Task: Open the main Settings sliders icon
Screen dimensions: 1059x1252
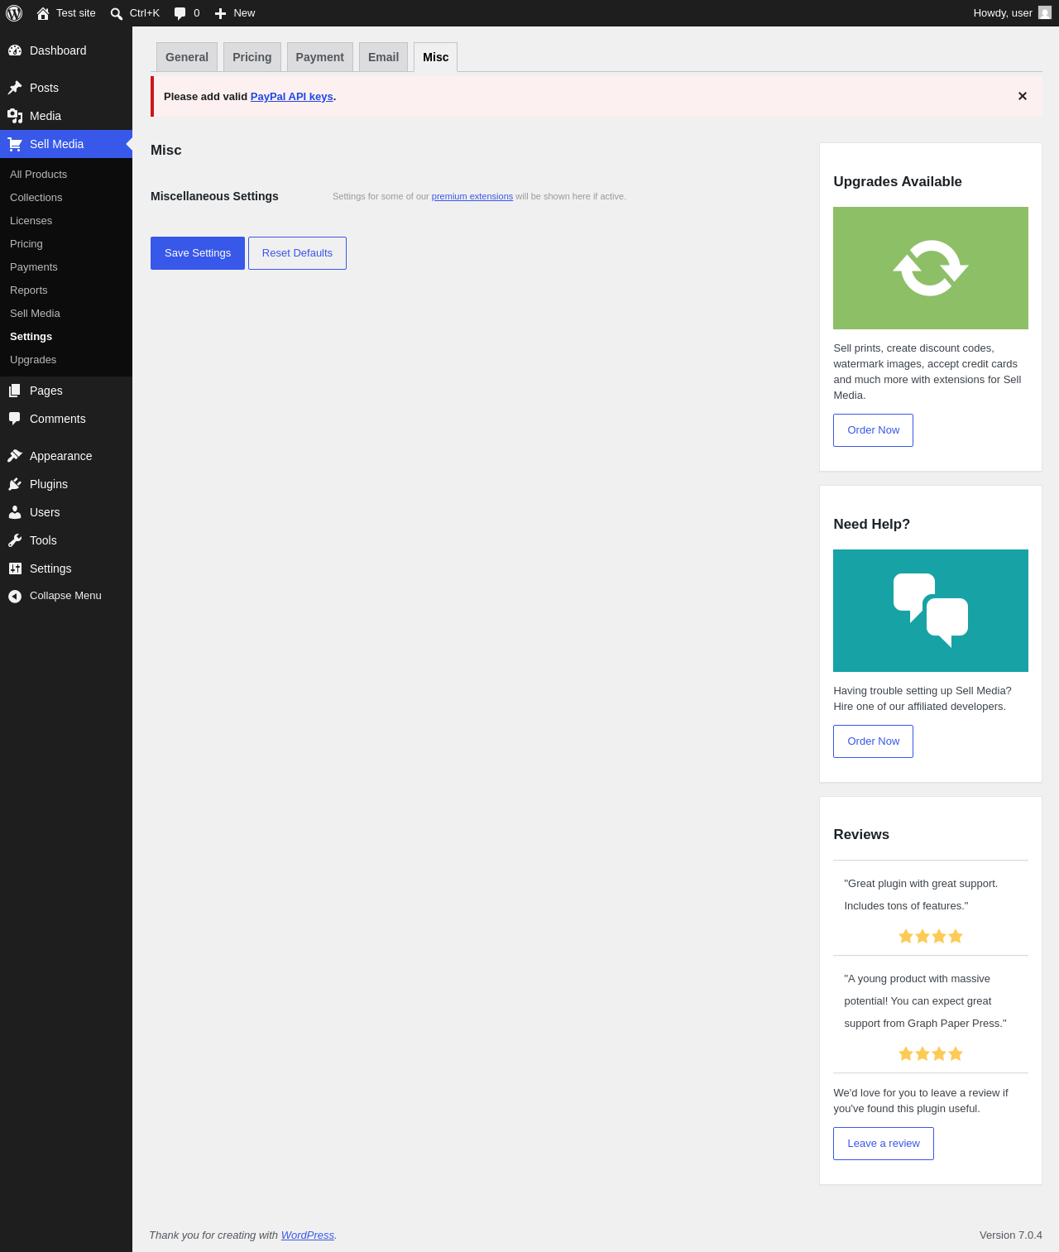Action: tap(15, 568)
